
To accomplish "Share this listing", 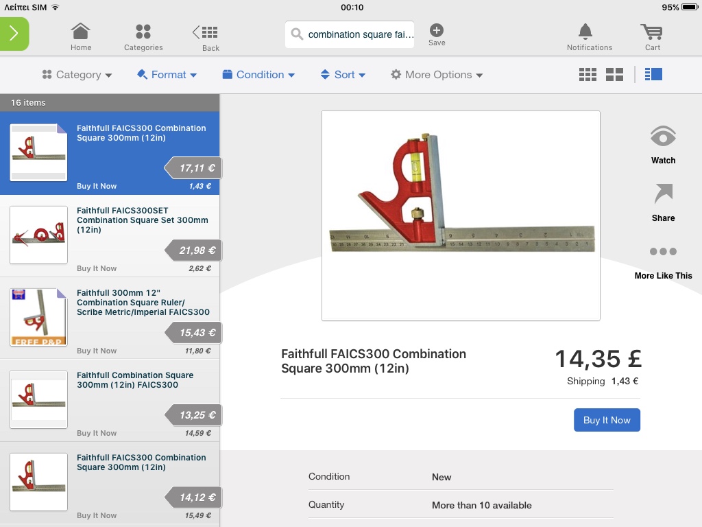I will pos(663,202).
